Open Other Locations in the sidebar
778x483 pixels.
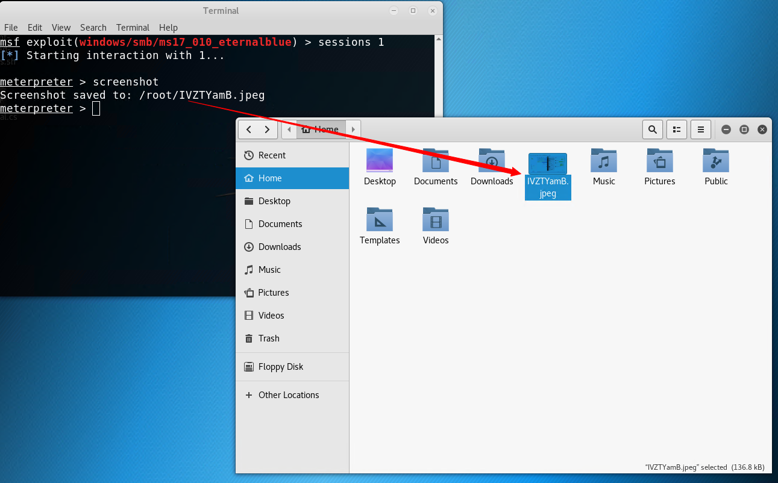[x=292, y=395]
